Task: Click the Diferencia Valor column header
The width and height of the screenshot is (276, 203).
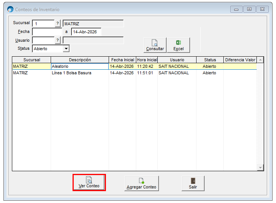Action: tap(240, 60)
